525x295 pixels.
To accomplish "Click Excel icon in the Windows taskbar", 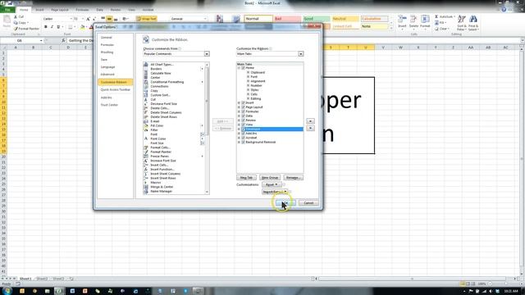I will click(59, 291).
